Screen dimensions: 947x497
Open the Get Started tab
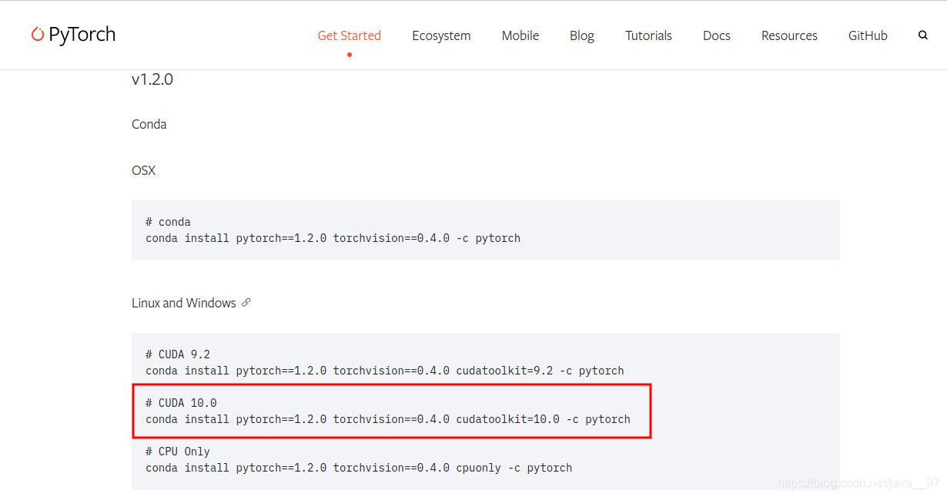tap(350, 35)
